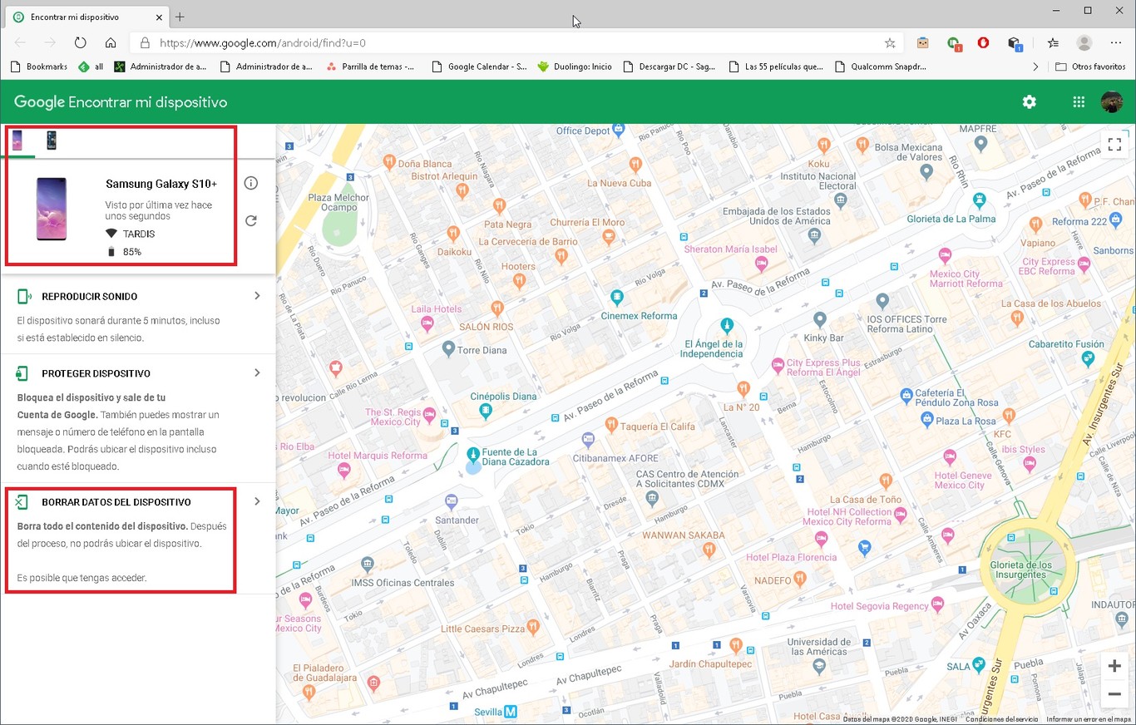Image resolution: width=1136 pixels, height=725 pixels.
Task: Refresh the device location
Action: point(251,220)
